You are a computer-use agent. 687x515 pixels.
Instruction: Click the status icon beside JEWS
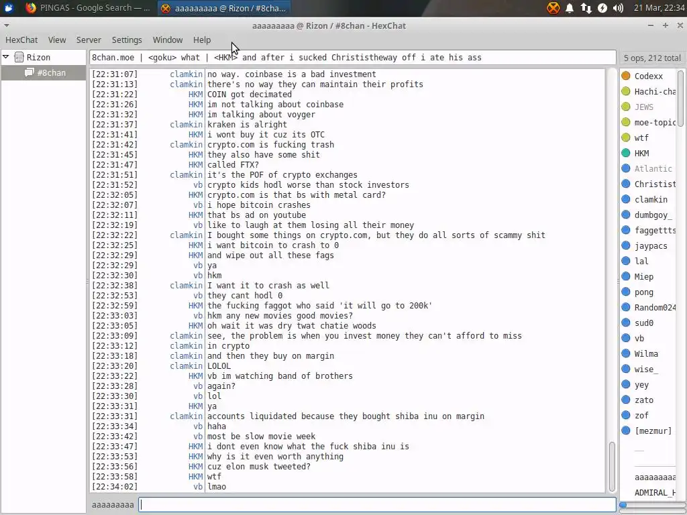point(626,107)
